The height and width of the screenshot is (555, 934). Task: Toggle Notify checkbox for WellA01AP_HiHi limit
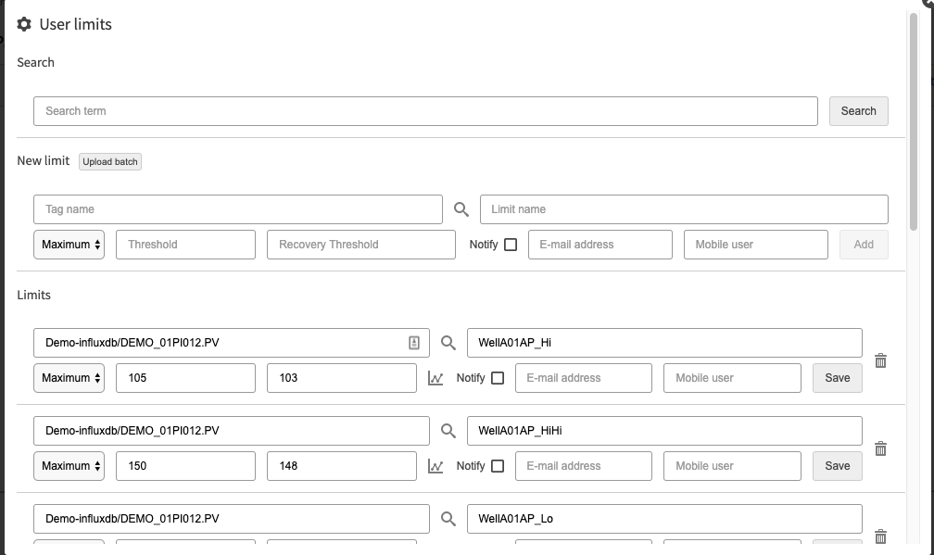(498, 466)
